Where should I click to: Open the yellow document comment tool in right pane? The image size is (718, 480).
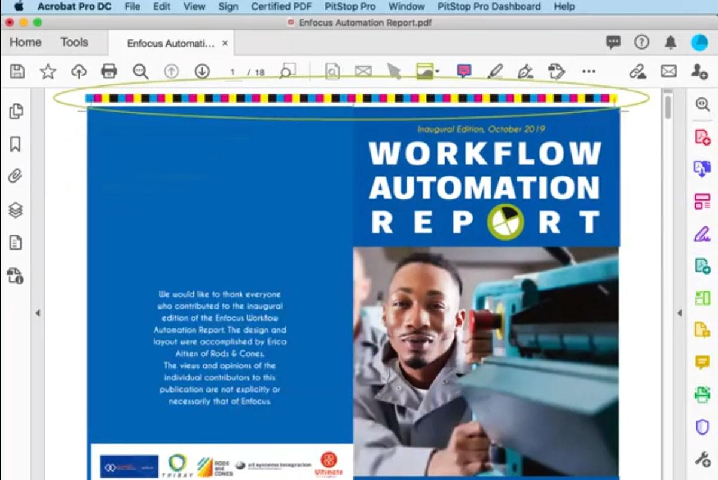702,330
